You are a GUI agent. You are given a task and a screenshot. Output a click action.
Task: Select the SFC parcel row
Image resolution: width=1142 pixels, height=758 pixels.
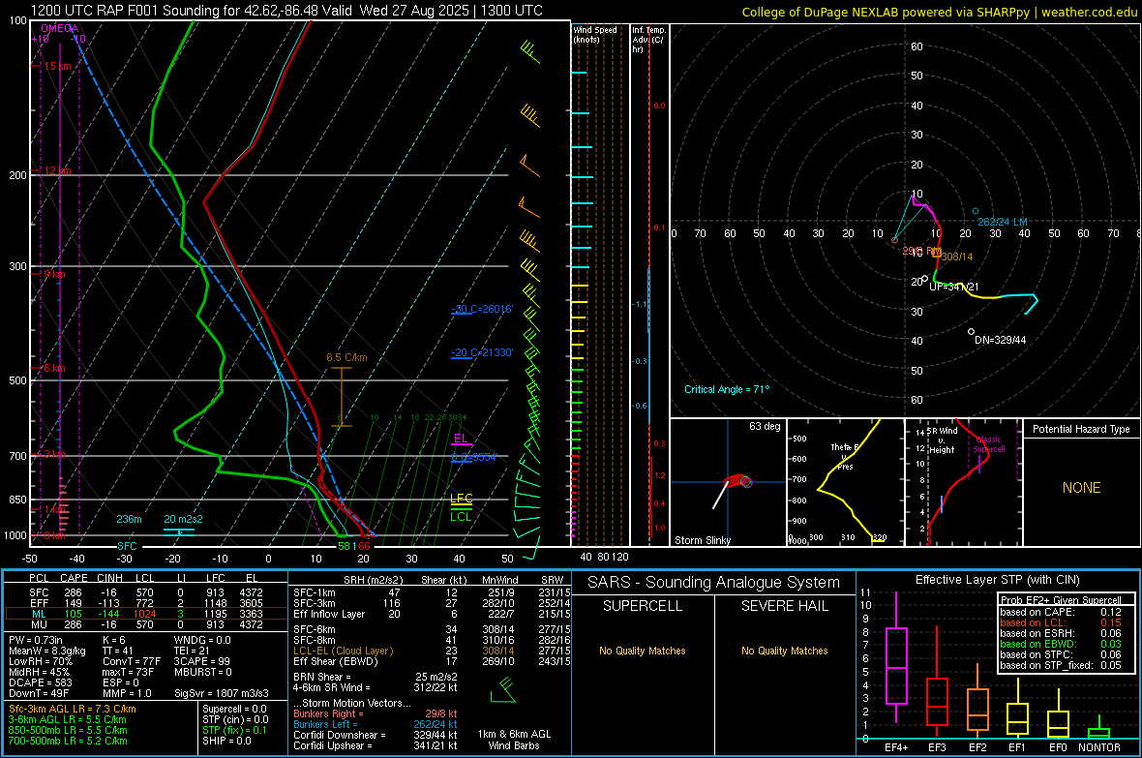(x=146, y=592)
